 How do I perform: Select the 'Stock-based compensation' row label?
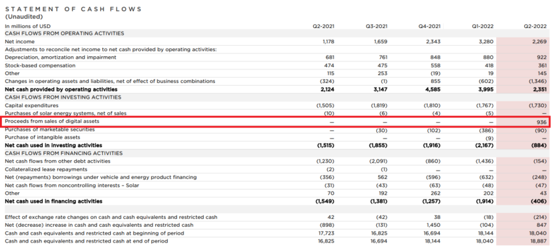(x=40, y=65)
